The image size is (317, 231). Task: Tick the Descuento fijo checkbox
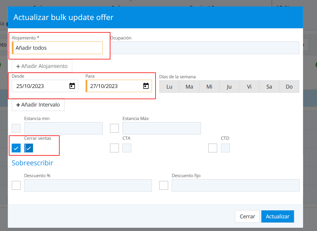(164, 185)
